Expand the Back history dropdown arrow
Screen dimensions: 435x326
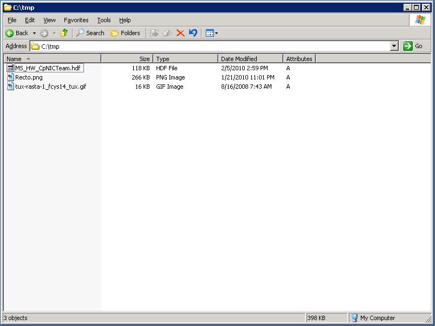35,33
